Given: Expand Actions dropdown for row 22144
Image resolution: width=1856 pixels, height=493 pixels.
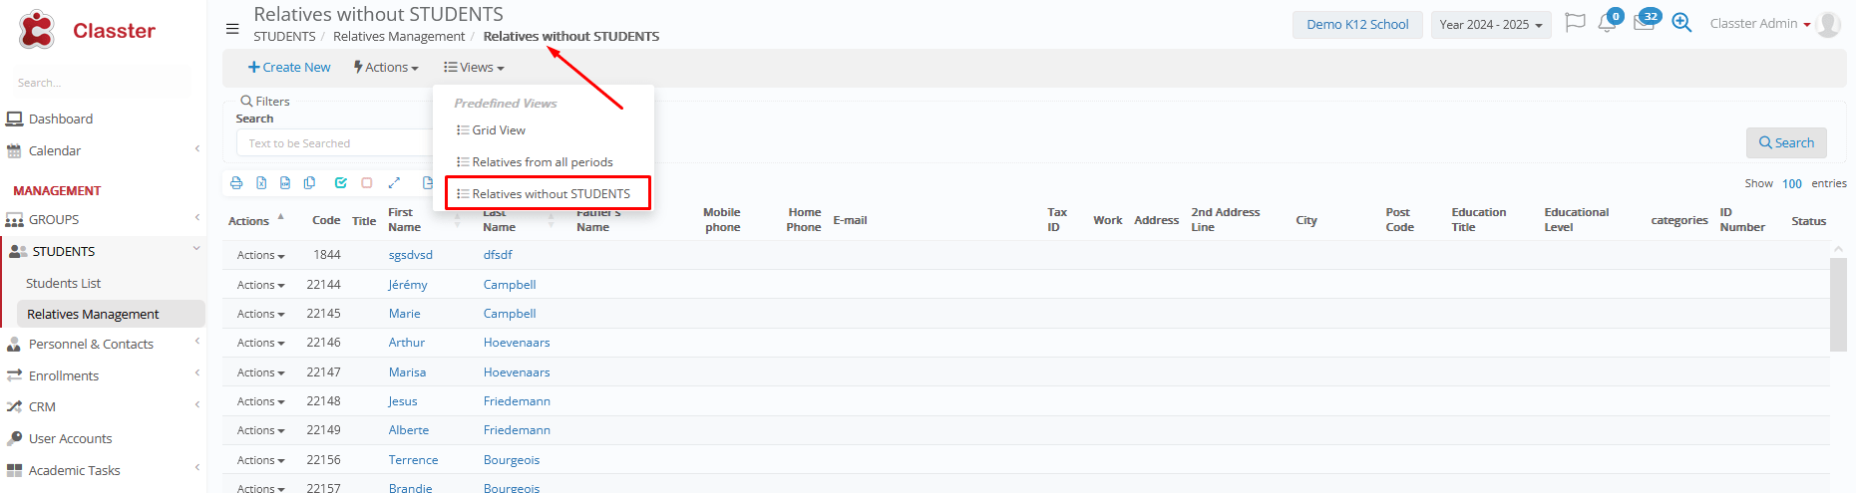Looking at the screenshot, I should pyautogui.click(x=260, y=285).
